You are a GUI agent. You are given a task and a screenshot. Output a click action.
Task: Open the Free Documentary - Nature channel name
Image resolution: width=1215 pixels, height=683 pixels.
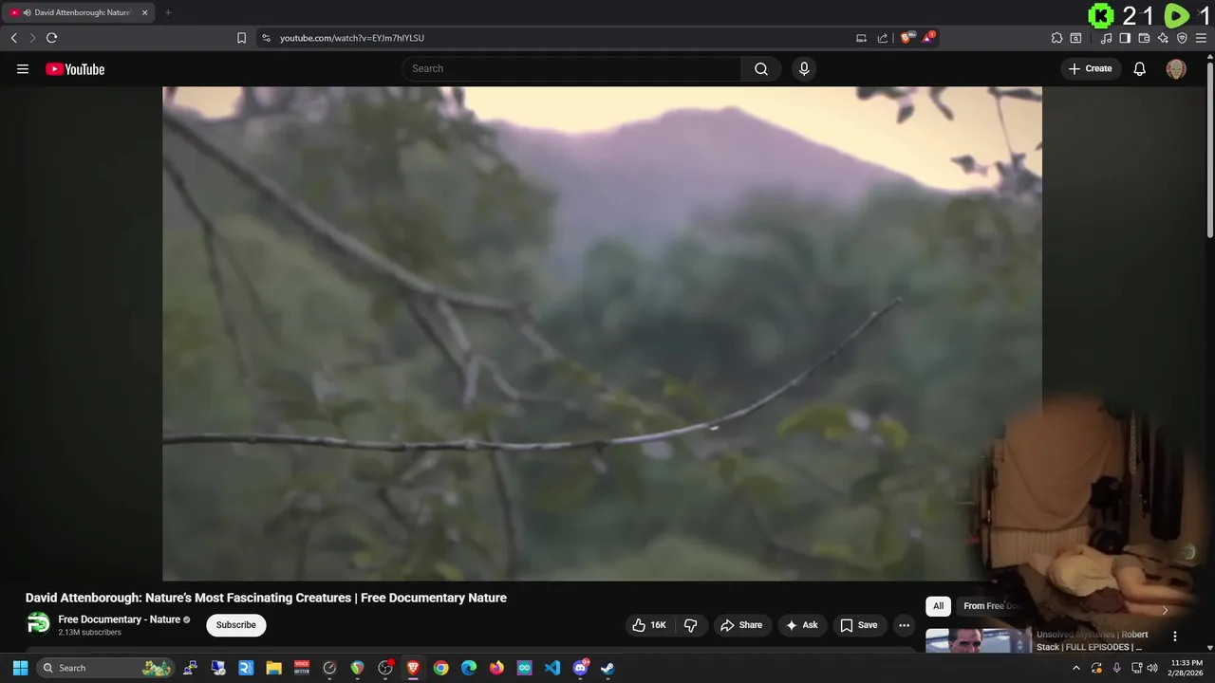click(x=119, y=619)
